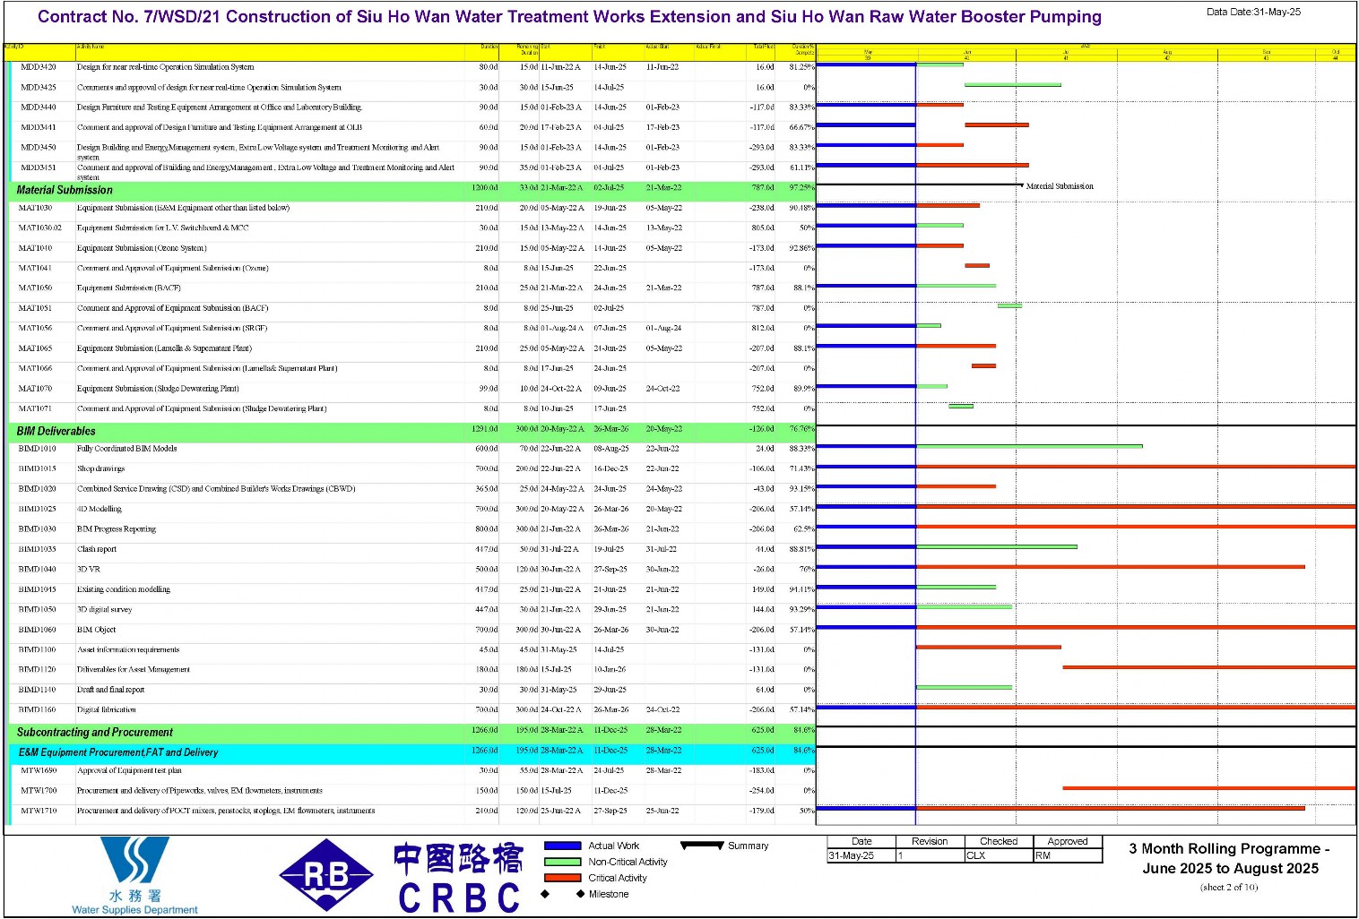Select the 'Existing condition modelling' activity name
The image size is (1359, 919).
pyautogui.click(x=124, y=589)
